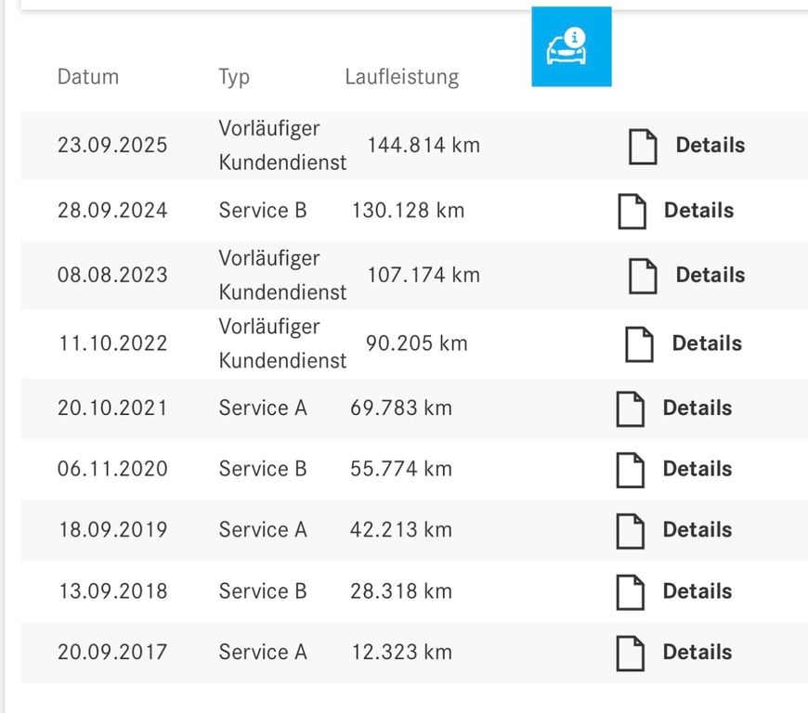Open document icon for 18.09.2019 Service A
The image size is (808, 713).
tap(631, 530)
